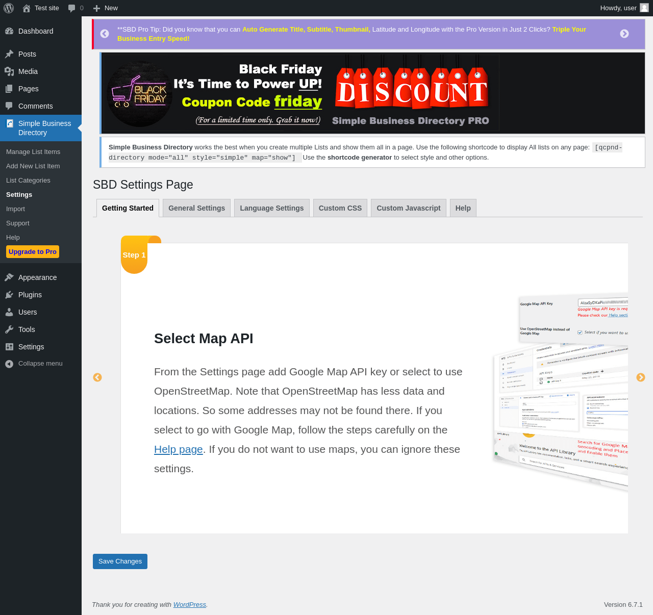Click the Dashboard menu label
653x615 pixels.
(x=36, y=31)
